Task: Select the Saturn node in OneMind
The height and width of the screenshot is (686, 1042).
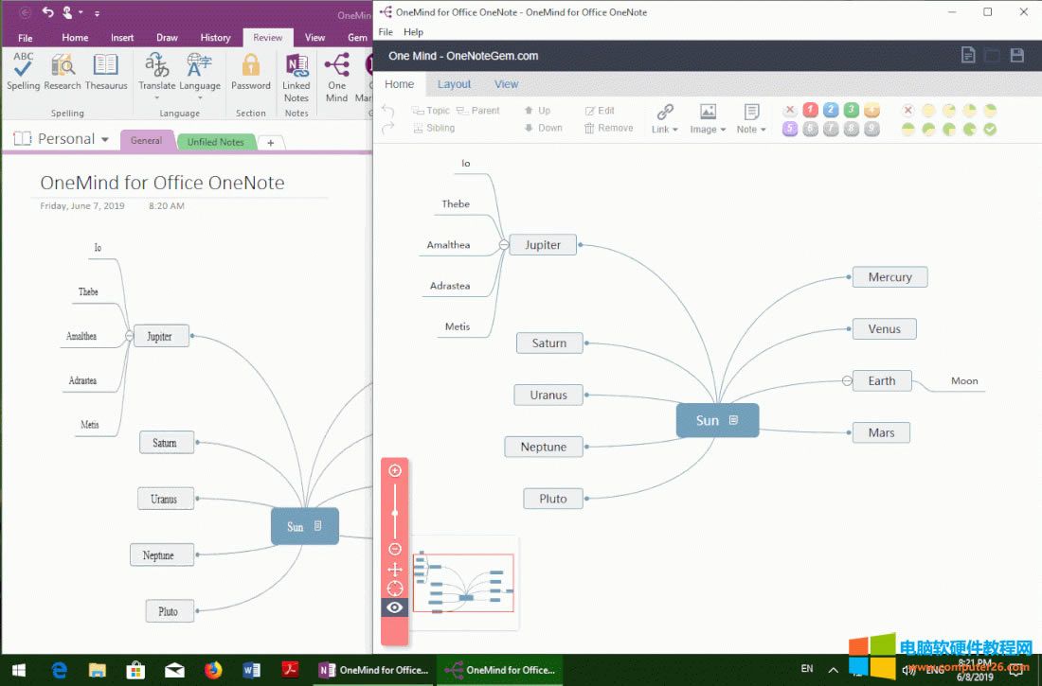Action: pyautogui.click(x=549, y=343)
